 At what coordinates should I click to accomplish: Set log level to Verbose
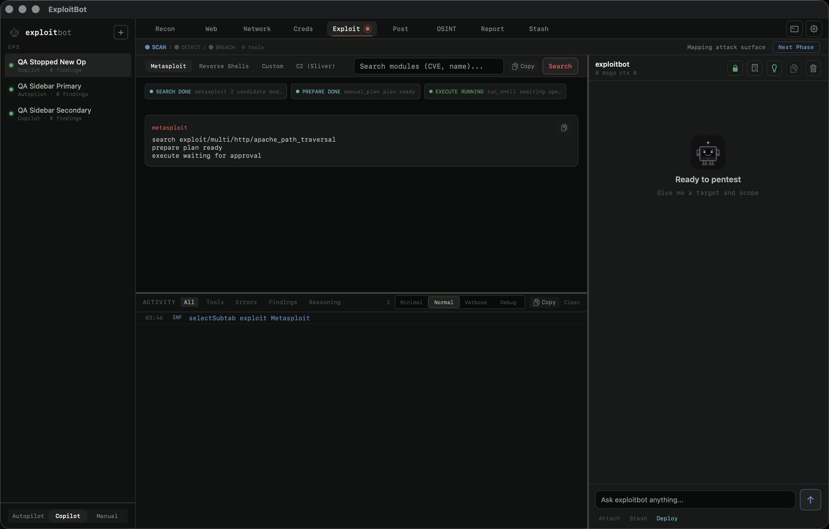pos(476,302)
